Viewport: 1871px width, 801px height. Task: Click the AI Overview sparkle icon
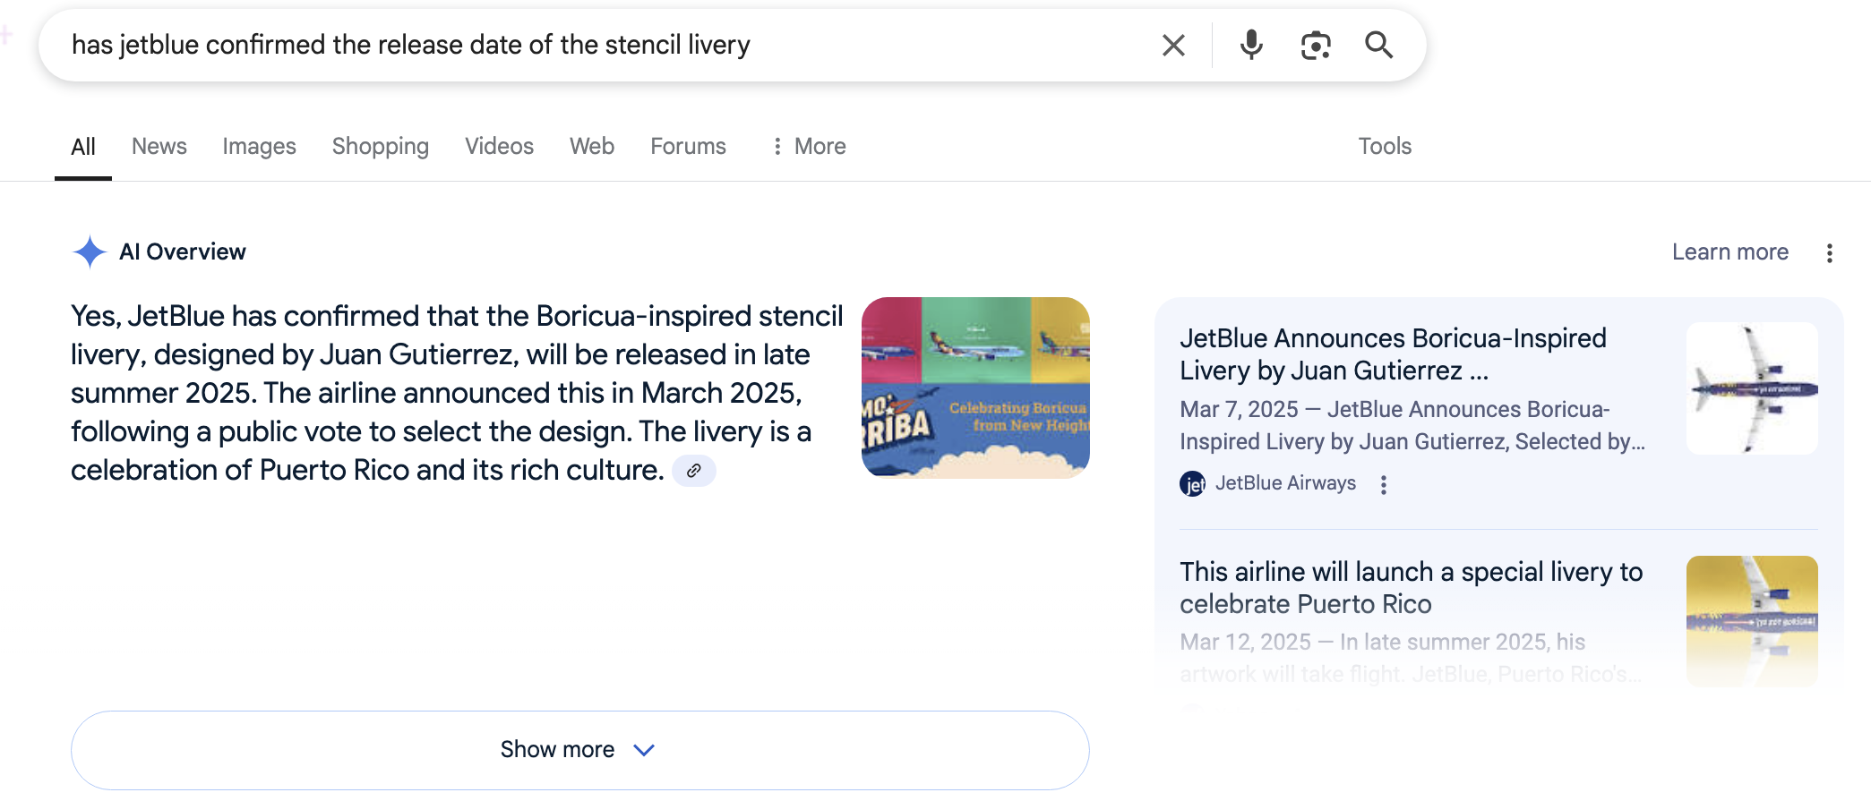click(90, 252)
